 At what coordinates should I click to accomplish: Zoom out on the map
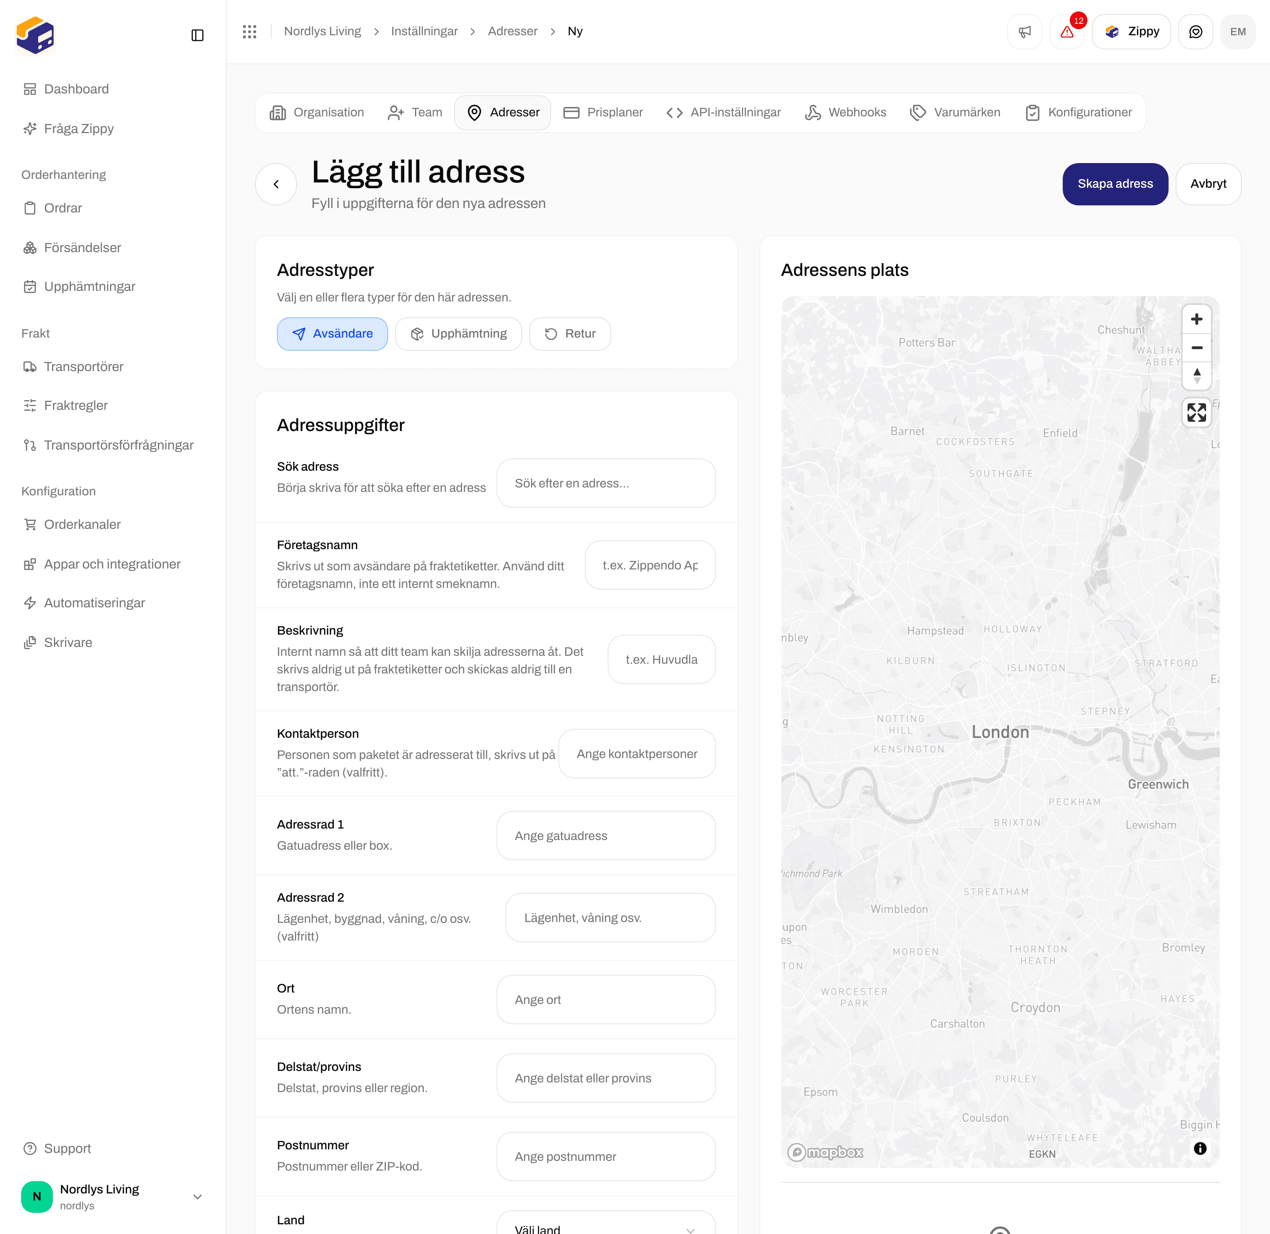coord(1197,347)
